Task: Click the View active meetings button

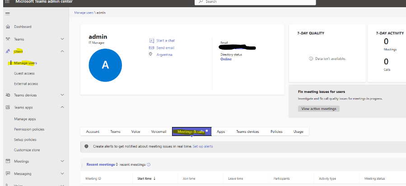Action: [x=319, y=109]
